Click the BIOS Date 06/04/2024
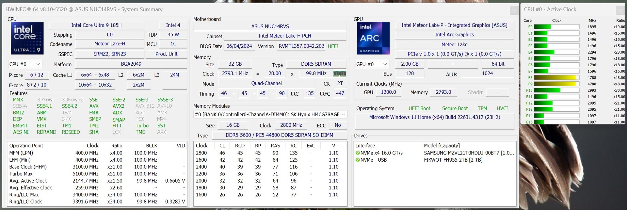The width and height of the screenshot is (627, 210). (239, 46)
